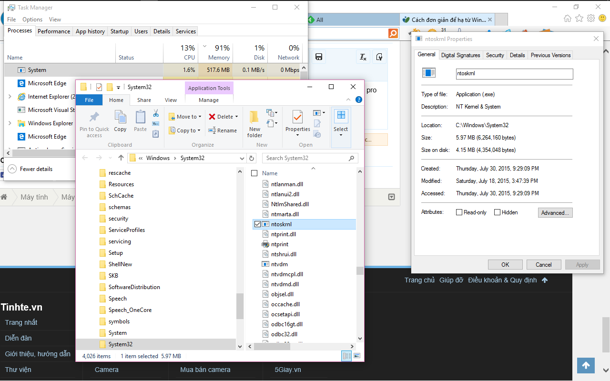The width and height of the screenshot is (610, 381).
Task: Open the View tab in Explorer ribbon
Action: [171, 100]
